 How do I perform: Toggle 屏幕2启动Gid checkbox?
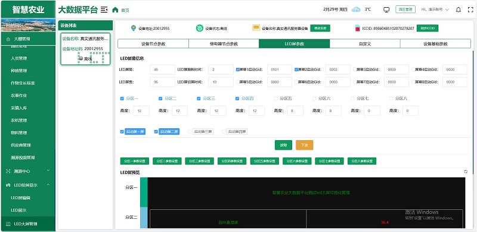click(296, 69)
